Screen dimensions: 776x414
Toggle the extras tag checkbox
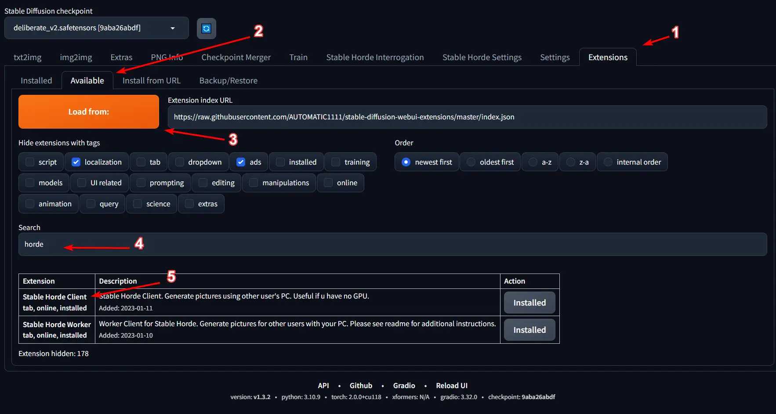(189, 204)
